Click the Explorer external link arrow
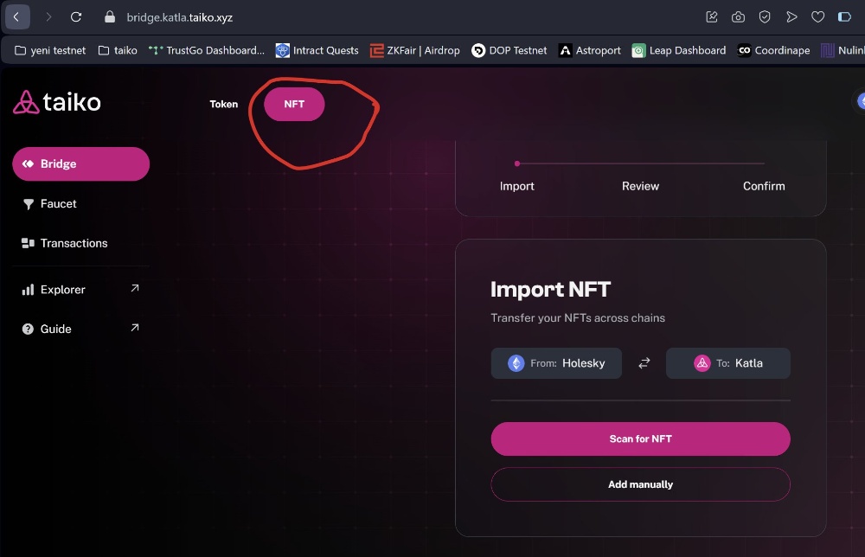This screenshot has width=865, height=557. click(135, 288)
